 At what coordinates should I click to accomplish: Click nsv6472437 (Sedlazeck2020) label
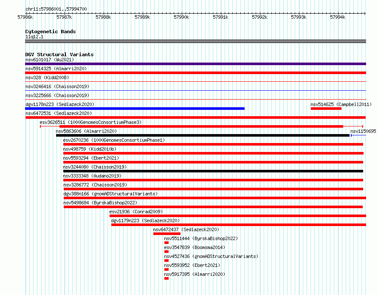[186, 229]
